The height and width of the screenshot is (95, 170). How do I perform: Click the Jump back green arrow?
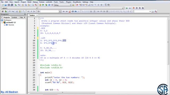[x=126, y=8]
